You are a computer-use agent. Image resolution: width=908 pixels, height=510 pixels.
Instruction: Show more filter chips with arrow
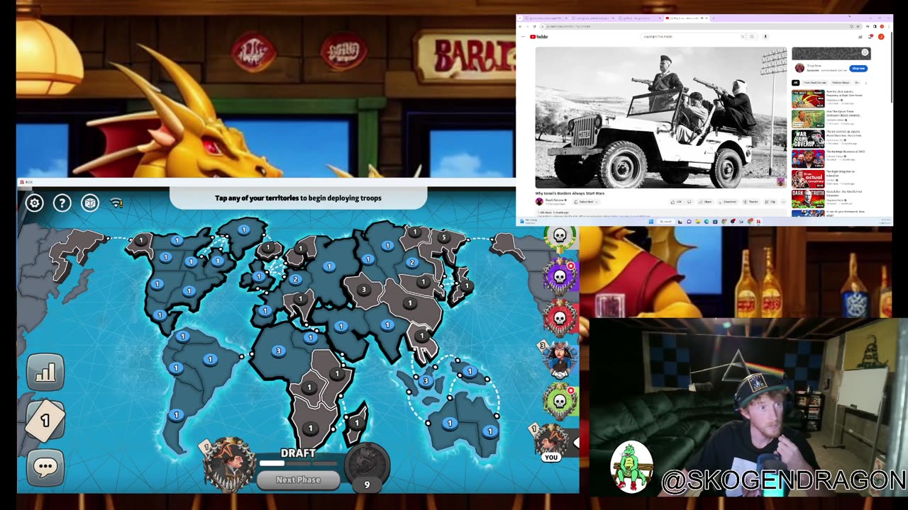pyautogui.click(x=866, y=83)
